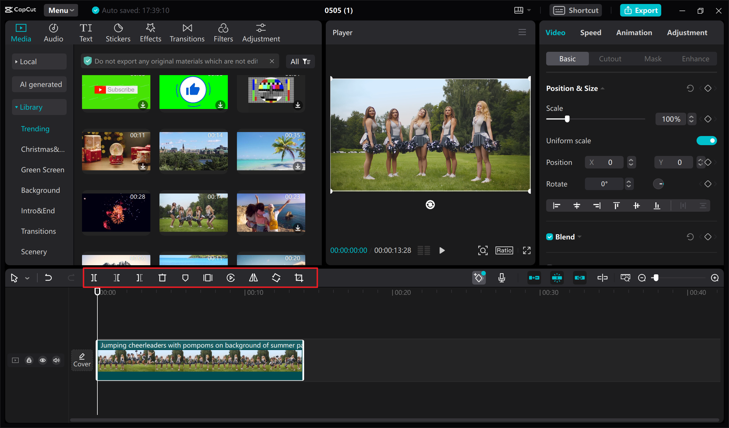This screenshot has width=729, height=428.
Task: Toggle main track magnet
Action: (534, 278)
